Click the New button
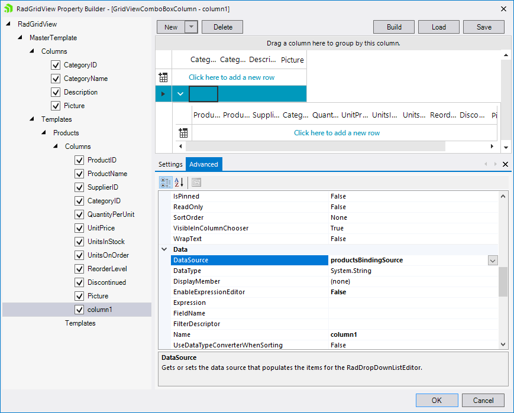 (171, 27)
